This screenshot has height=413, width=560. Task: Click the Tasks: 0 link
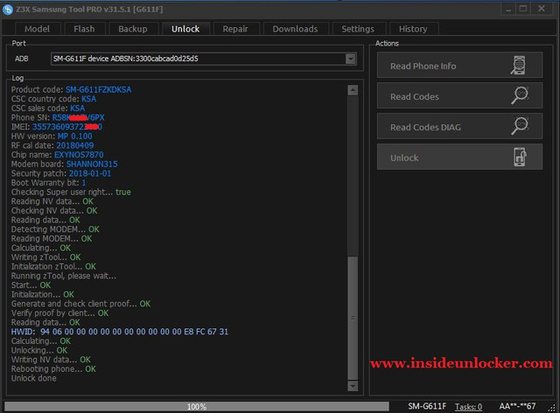(468, 407)
